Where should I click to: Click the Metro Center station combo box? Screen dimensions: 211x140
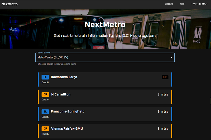tap(102, 57)
